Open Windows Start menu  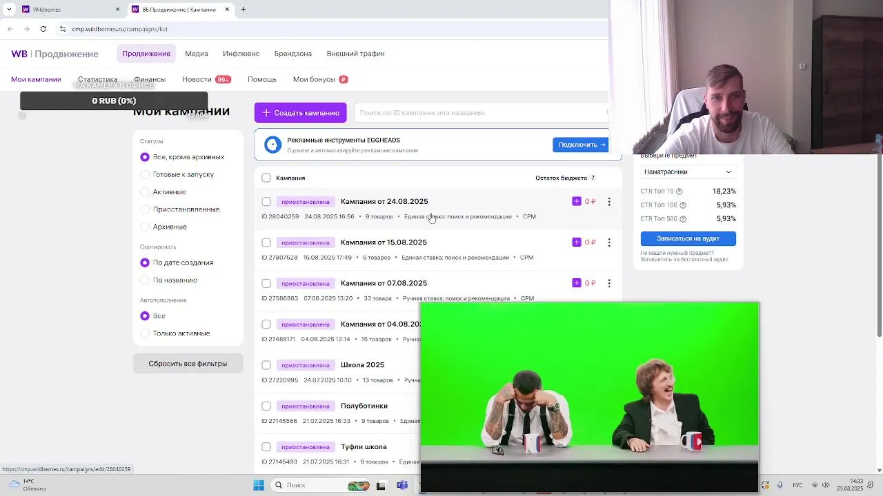[259, 485]
